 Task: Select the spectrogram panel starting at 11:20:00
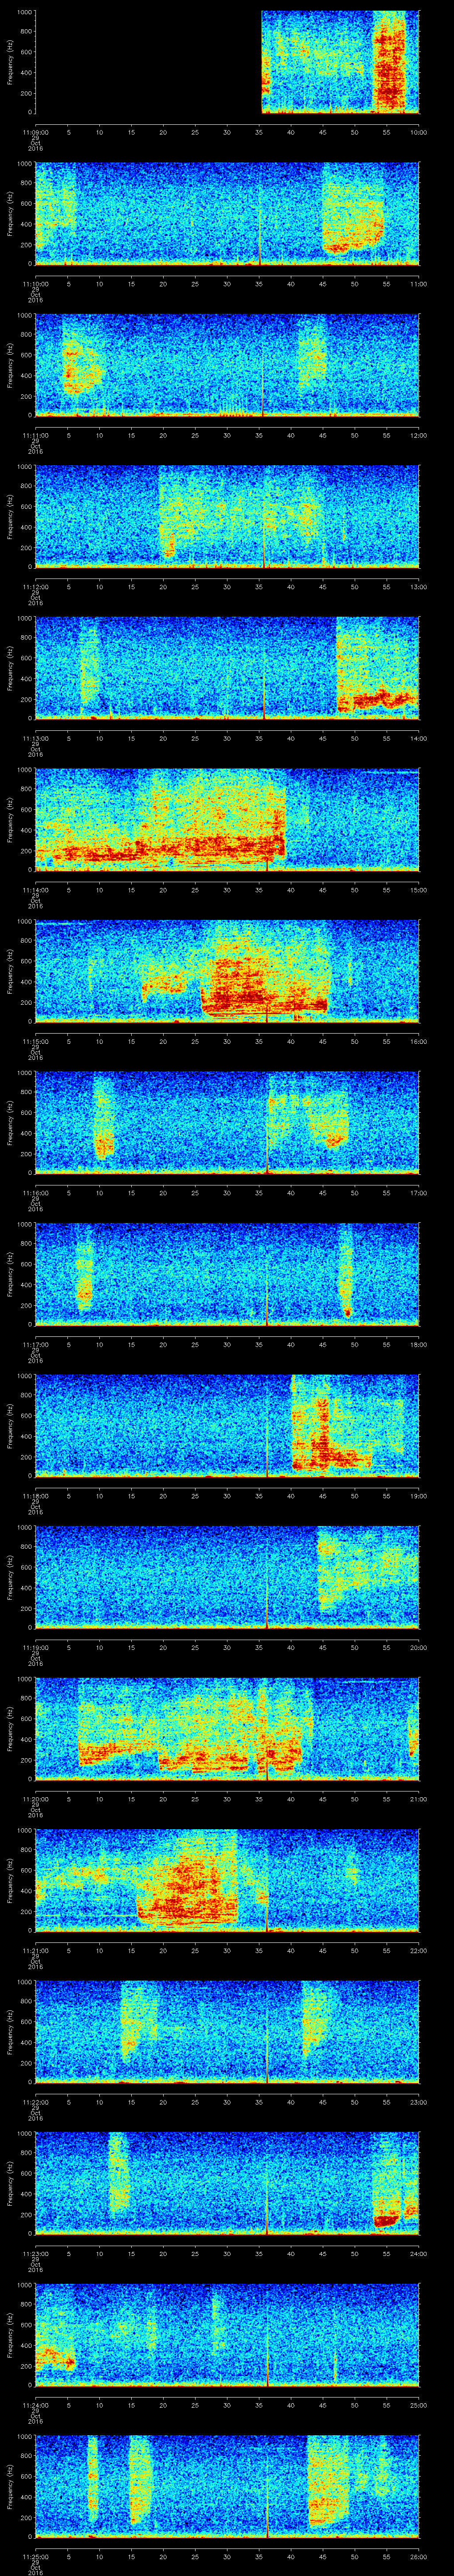227,1728
